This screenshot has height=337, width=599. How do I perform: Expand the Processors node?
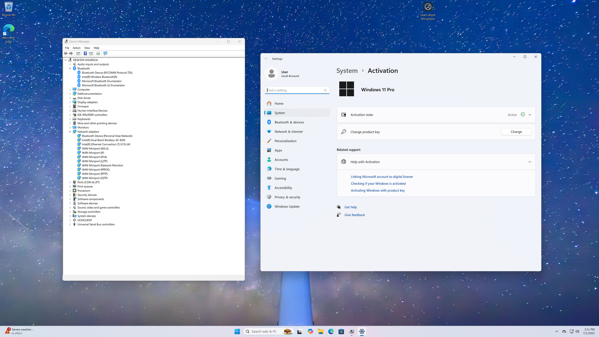(70, 191)
